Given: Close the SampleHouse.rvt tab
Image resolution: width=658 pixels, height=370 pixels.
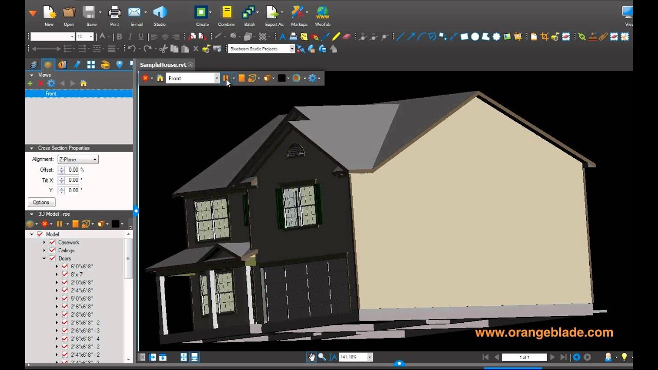Looking at the screenshot, I should click(190, 65).
